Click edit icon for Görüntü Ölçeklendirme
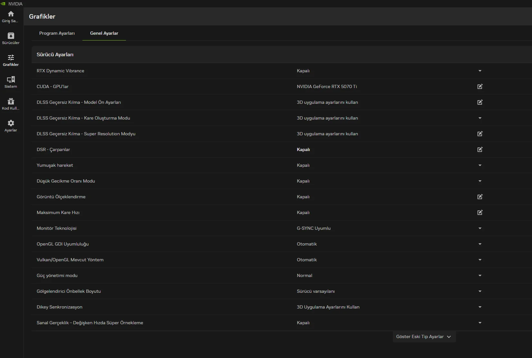Screen dimensions: 532x358 (x=480, y=197)
